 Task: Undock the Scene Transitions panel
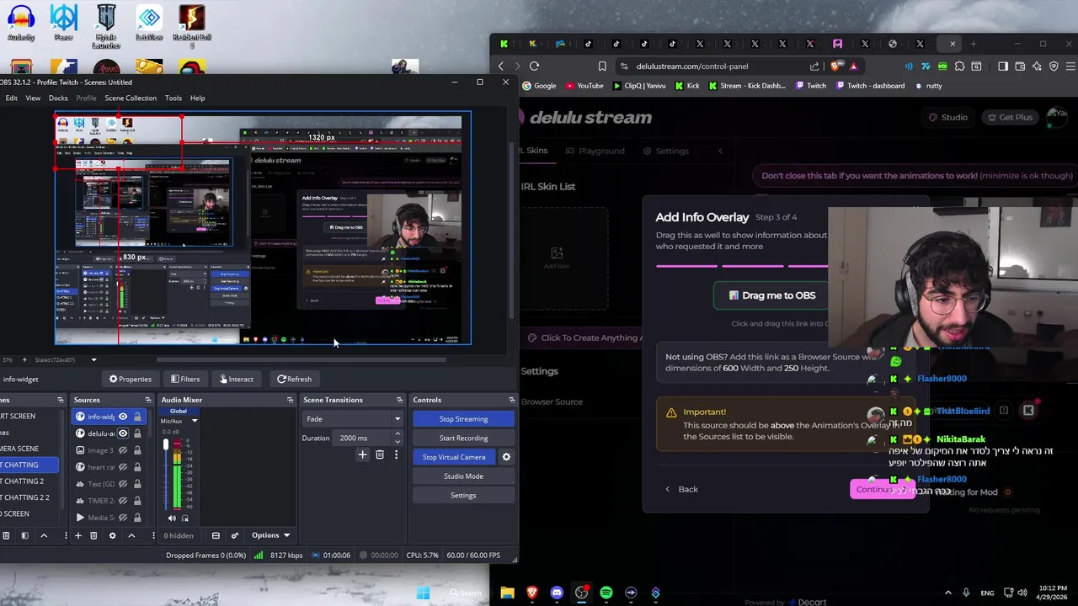tap(399, 400)
